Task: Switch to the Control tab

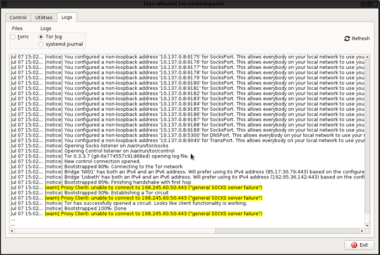Action: [18, 18]
